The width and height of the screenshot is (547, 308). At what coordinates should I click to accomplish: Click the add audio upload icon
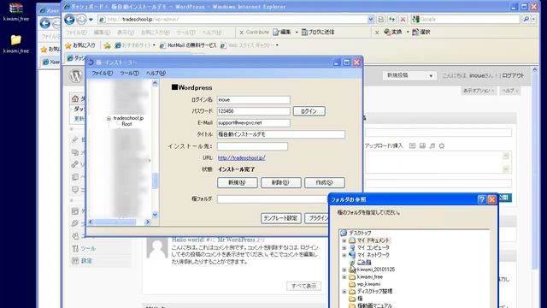tap(432, 146)
